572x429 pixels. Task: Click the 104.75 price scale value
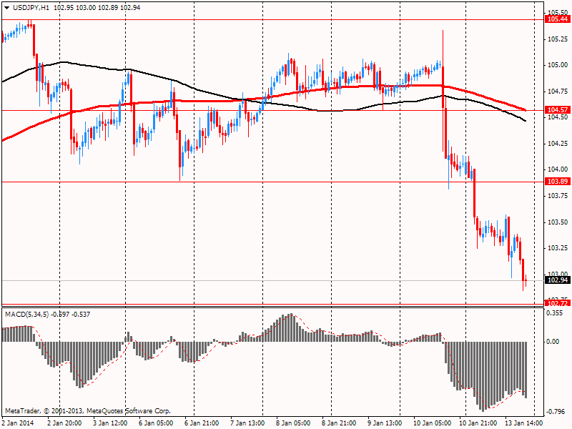point(558,92)
